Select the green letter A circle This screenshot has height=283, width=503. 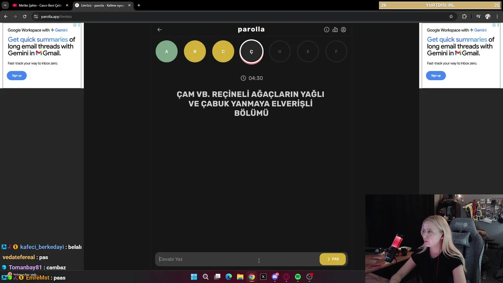click(x=167, y=51)
